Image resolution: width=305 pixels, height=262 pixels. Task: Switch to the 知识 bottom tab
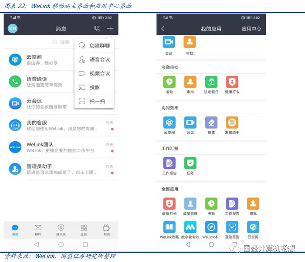[107, 230]
